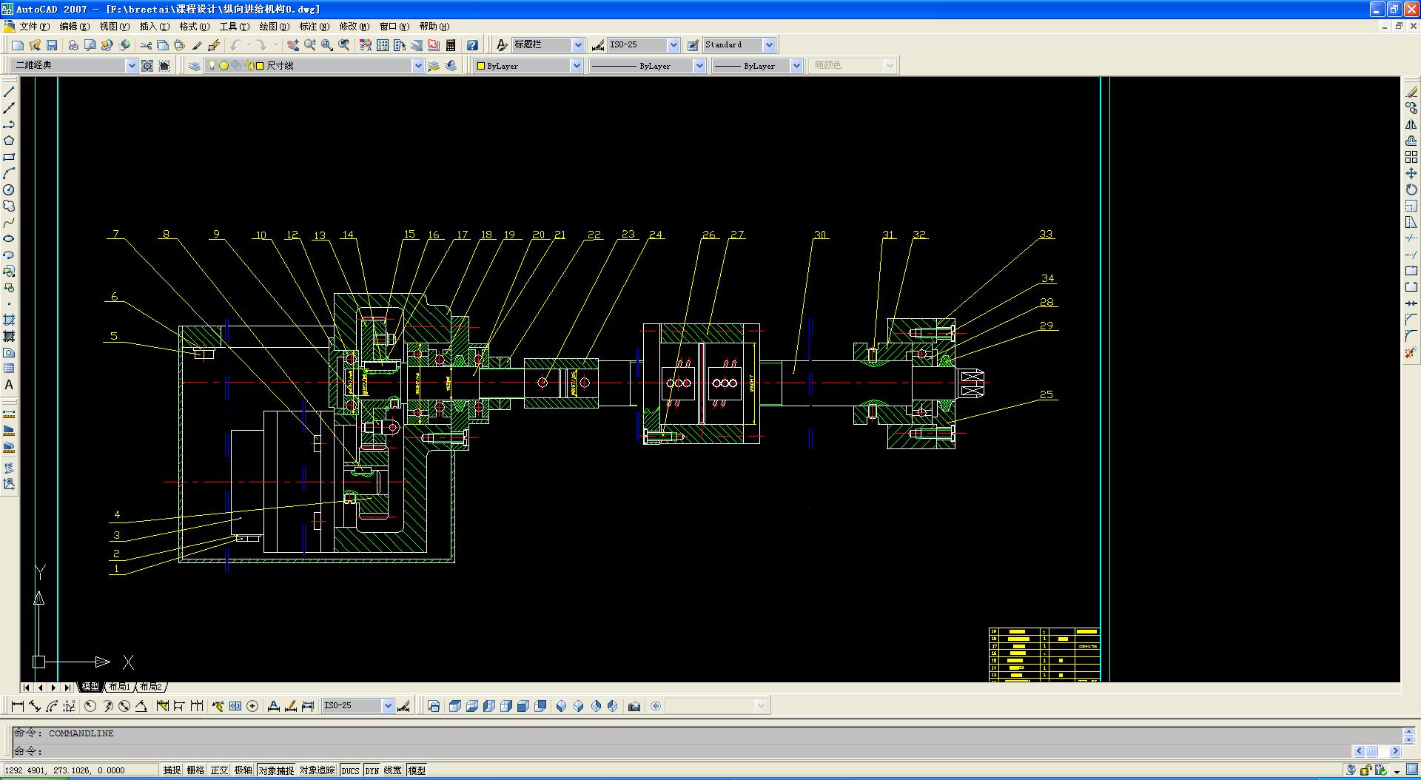Expand the 标题栏 text style dropdown
This screenshot has height=780, width=1421.
[x=578, y=45]
